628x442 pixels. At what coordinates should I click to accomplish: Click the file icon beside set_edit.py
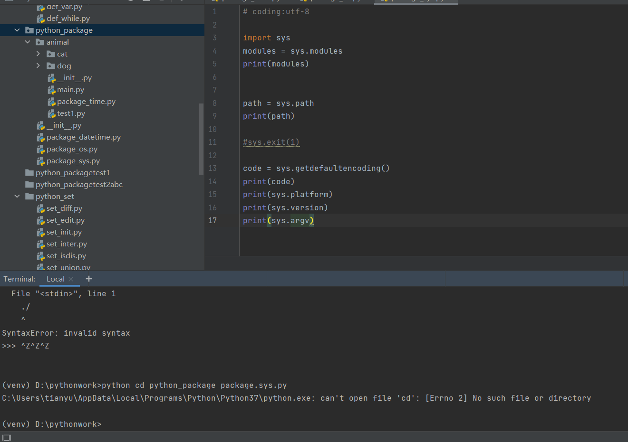(41, 220)
